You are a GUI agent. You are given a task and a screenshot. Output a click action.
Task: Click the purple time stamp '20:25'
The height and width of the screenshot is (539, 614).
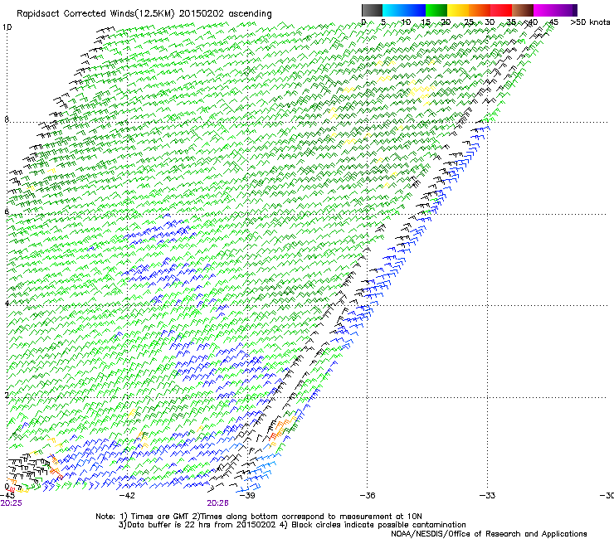[x=12, y=503]
